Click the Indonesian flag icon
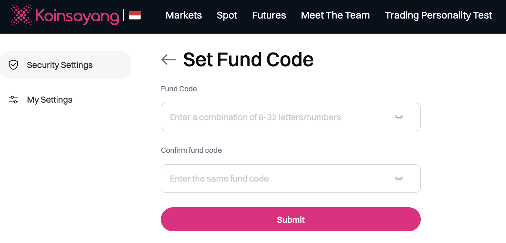The width and height of the screenshot is (506, 243). pyautogui.click(x=135, y=15)
